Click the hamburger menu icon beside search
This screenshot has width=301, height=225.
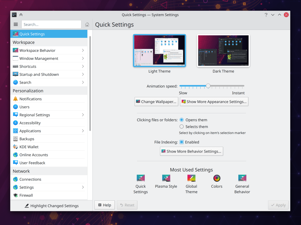[16, 24]
